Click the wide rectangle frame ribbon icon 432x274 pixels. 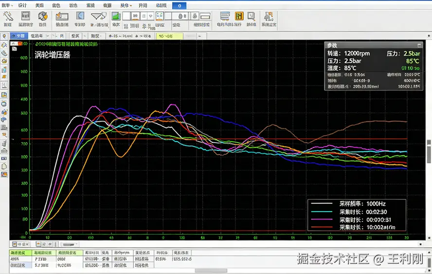click(x=205, y=16)
